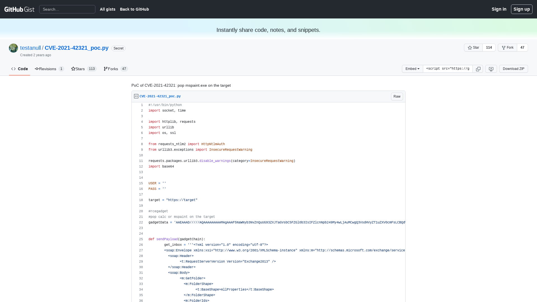The height and width of the screenshot is (302, 537).
Task: Click the RequestServerVersion Exchange2013 line
Action: coord(228,262)
